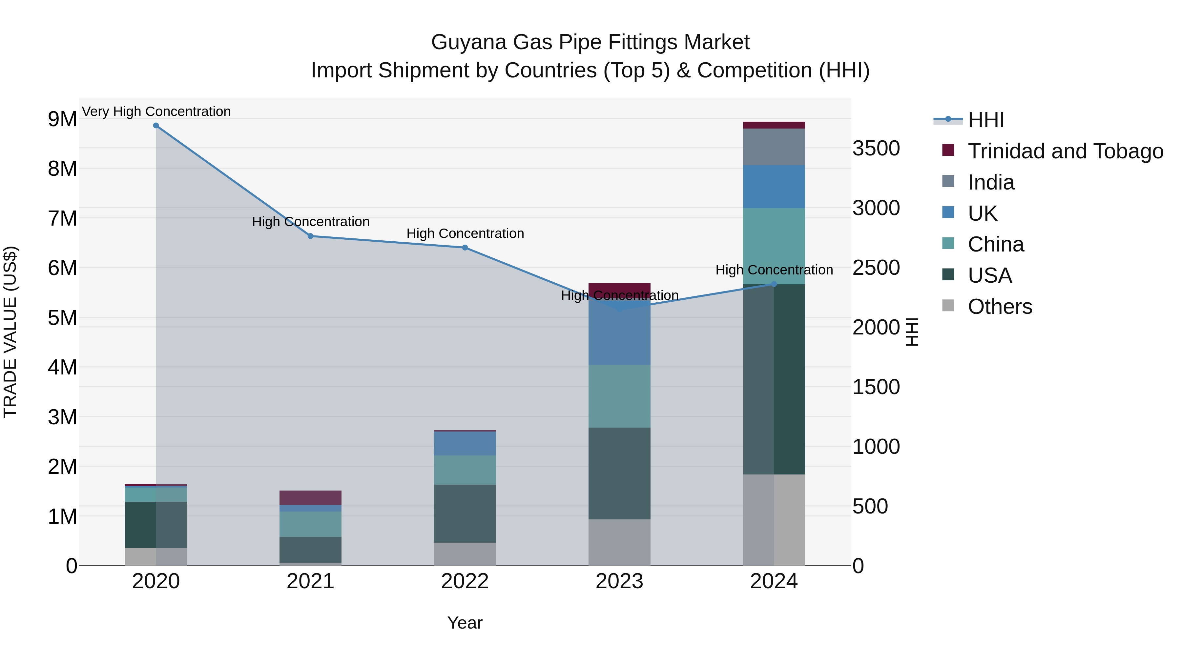Click the China segment of 2022 bar
The width and height of the screenshot is (1181, 664).
pos(465,470)
